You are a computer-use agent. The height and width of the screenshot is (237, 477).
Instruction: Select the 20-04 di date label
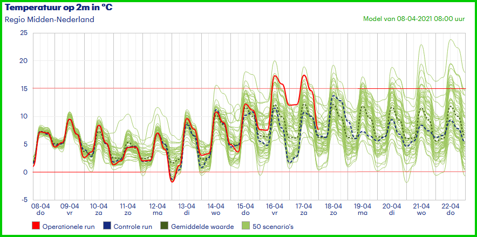click(392, 210)
